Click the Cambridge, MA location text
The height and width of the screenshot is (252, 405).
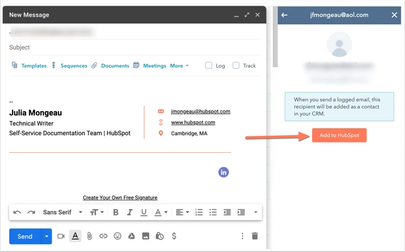coord(189,133)
